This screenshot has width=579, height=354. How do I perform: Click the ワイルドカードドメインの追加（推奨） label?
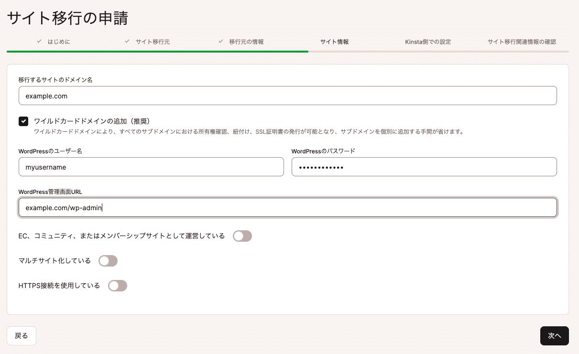click(x=92, y=121)
